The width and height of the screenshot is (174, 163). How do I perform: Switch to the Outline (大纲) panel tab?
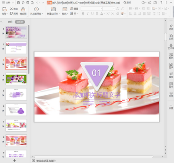click(x=10, y=22)
